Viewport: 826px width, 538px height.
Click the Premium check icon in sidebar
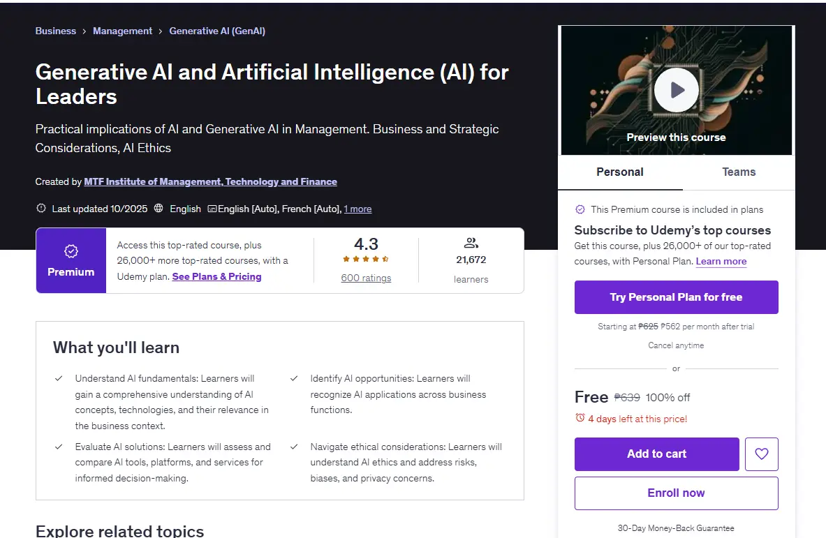[x=580, y=209]
